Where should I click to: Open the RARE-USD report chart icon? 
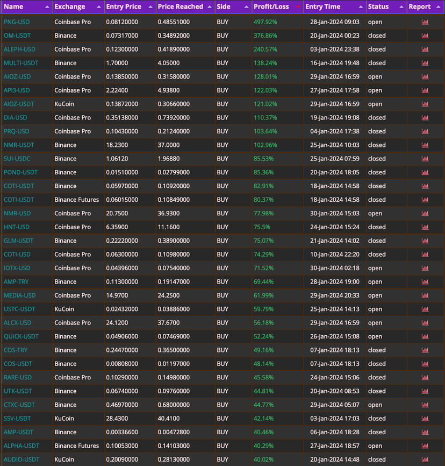[425, 377]
